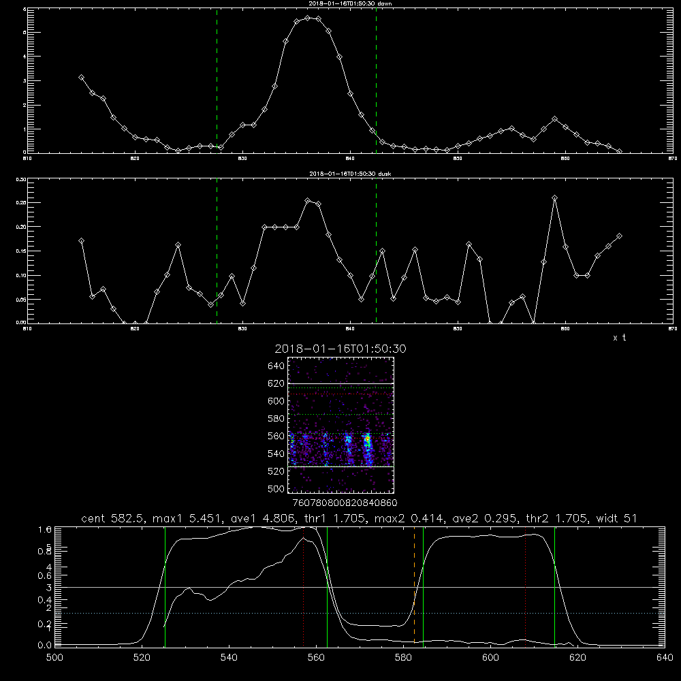Click the '500' x-axis label of bottom plot
This screenshot has height=681, width=681.
click(x=54, y=658)
